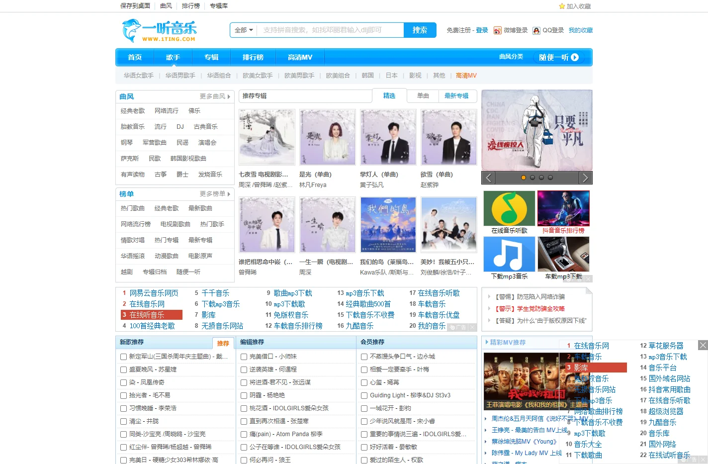Tick checkbox for 新定军山 song
The image size is (708, 464).
(124, 357)
